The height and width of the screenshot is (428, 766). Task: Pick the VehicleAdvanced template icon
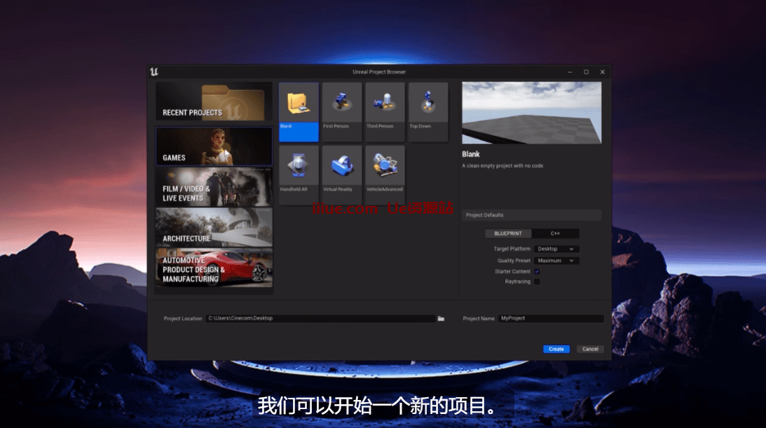point(385,167)
